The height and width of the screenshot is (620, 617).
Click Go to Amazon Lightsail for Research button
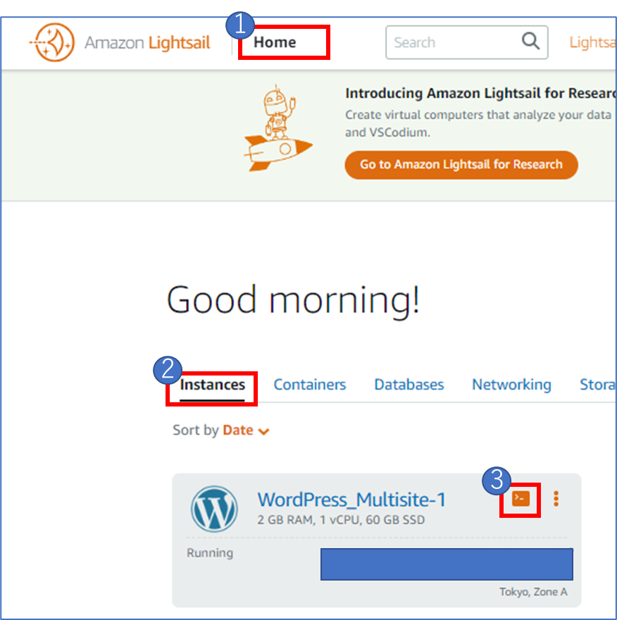[x=461, y=164]
